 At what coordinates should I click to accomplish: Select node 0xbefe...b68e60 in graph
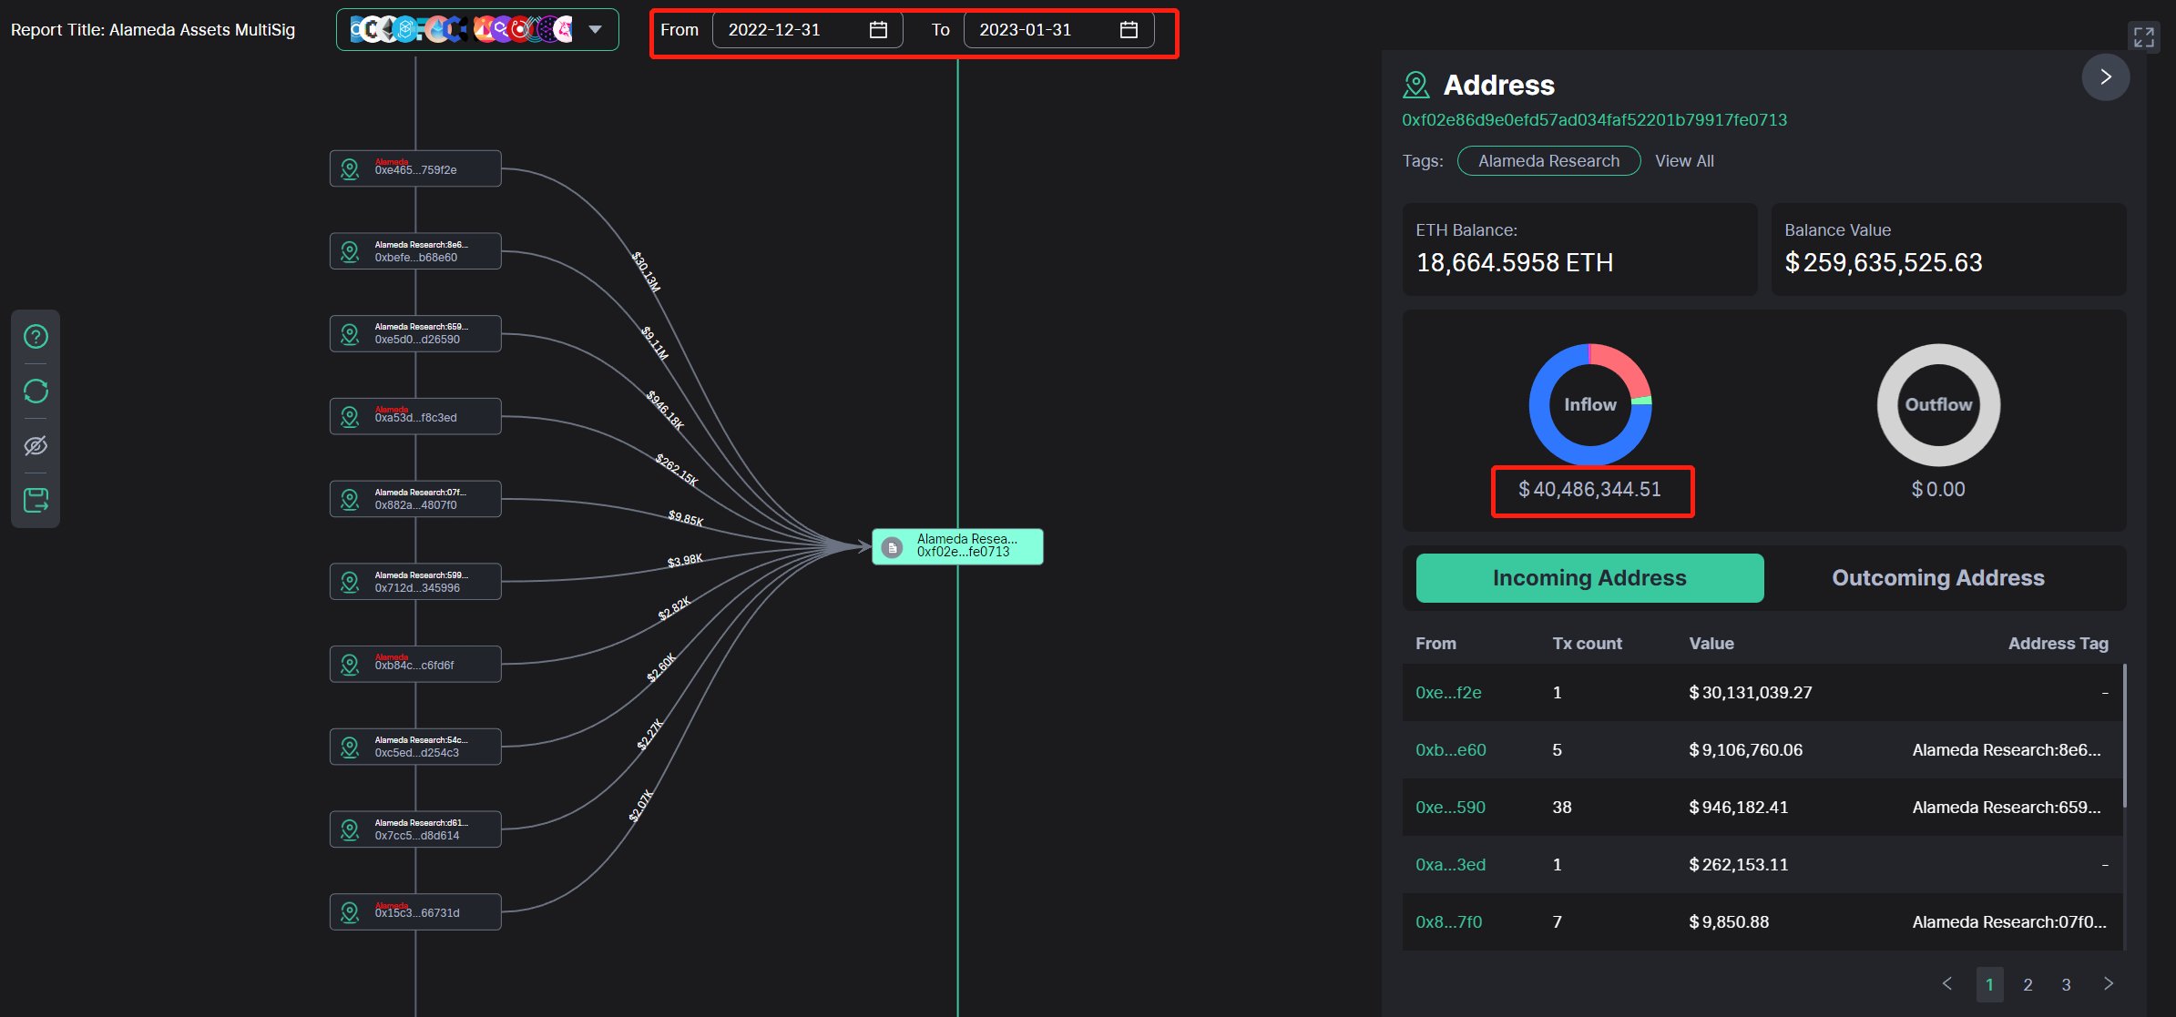(415, 251)
